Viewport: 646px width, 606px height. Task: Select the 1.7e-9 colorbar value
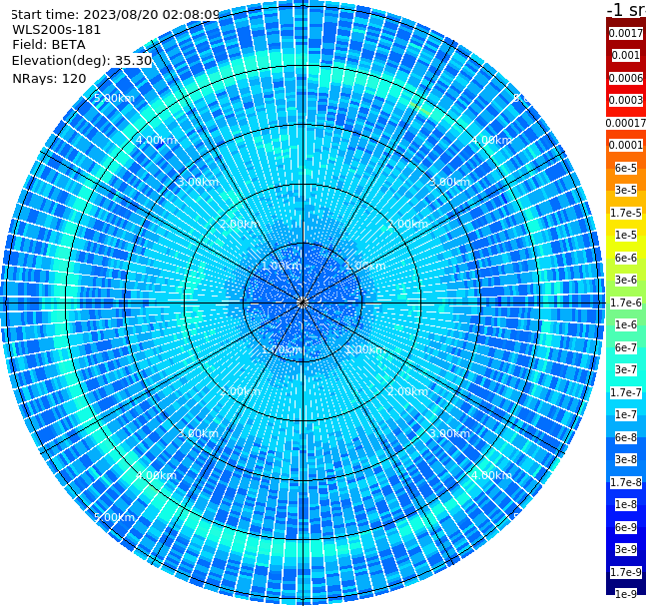point(626,572)
